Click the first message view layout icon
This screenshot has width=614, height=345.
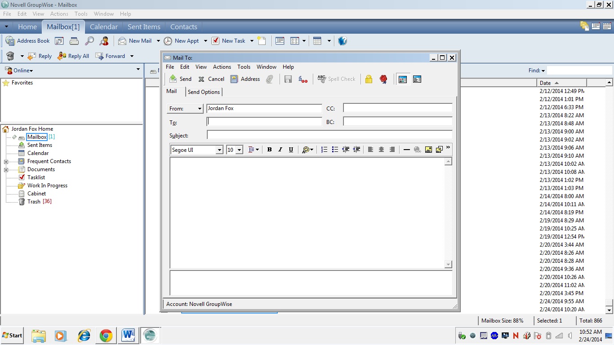[x=403, y=80]
